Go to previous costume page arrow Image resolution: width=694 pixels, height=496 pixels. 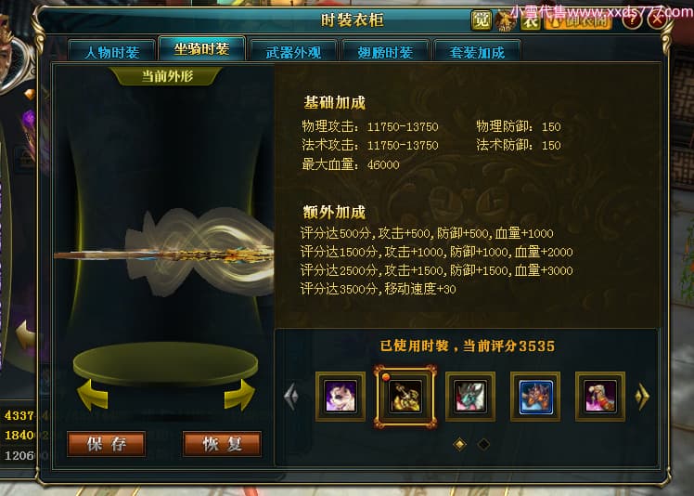click(291, 396)
